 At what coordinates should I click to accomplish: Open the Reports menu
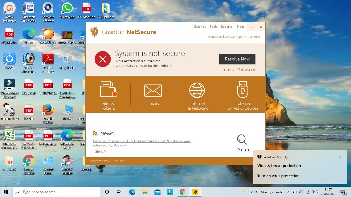[226, 27]
